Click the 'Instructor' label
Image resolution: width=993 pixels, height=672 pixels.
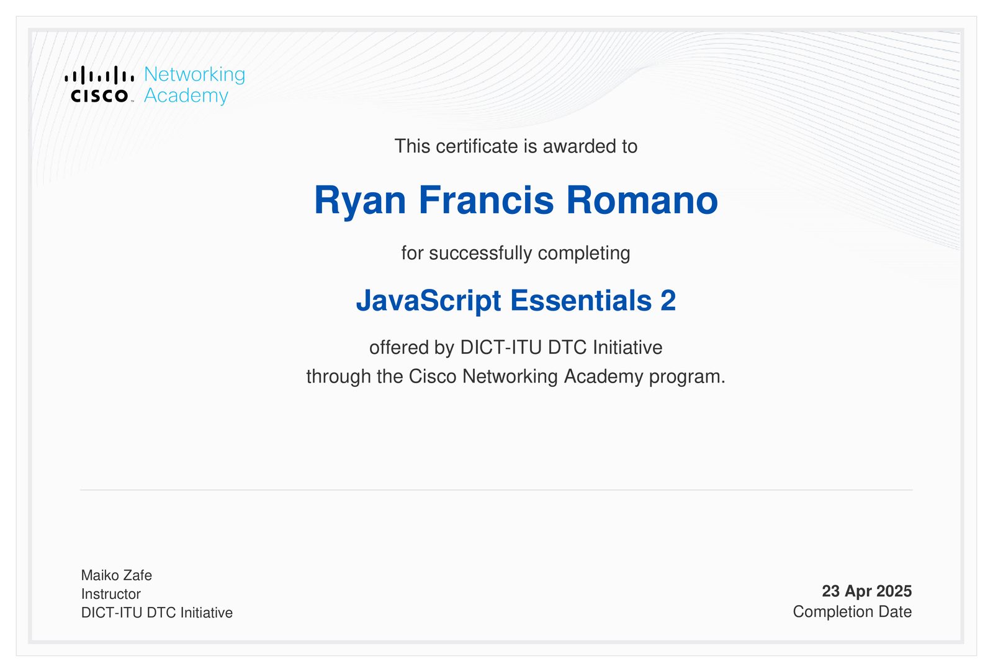coord(111,594)
